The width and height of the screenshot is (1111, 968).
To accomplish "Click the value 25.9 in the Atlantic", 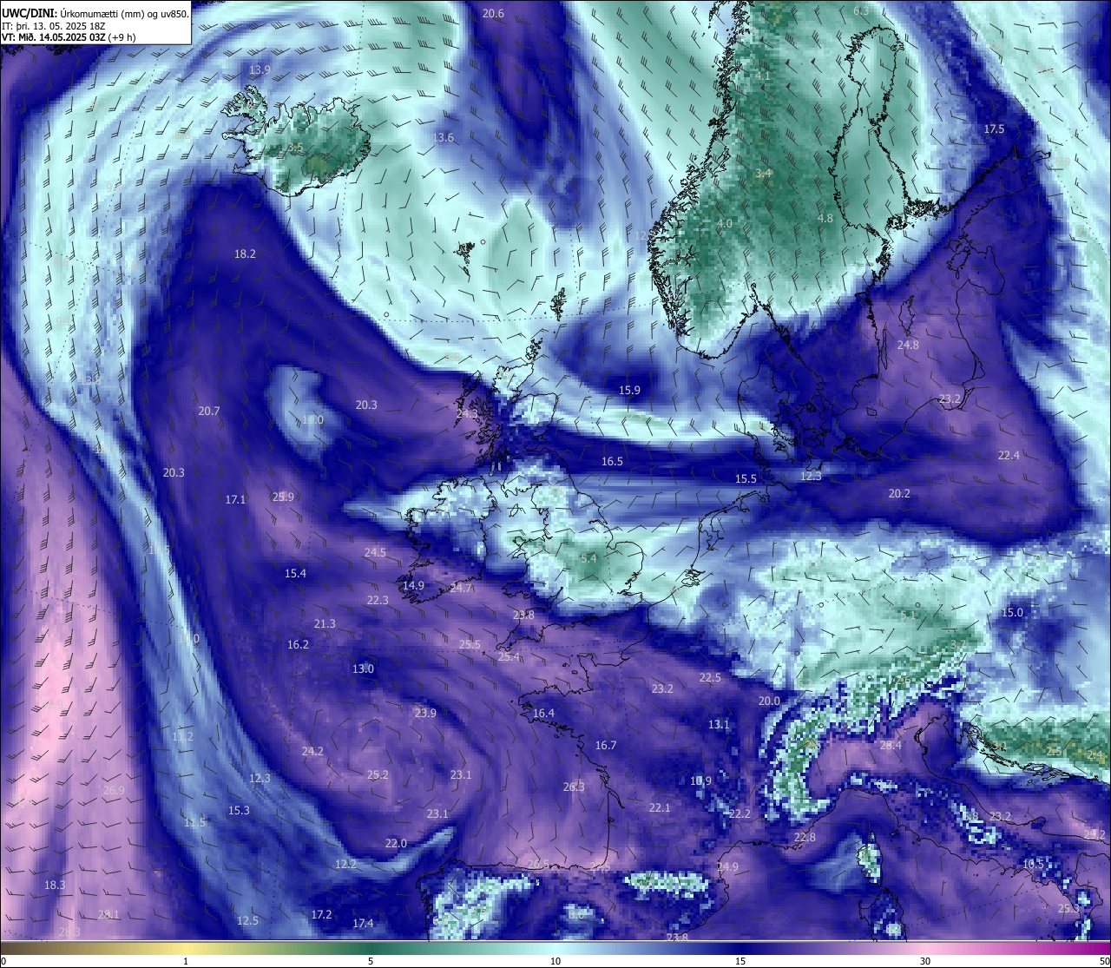I will click(x=283, y=497).
